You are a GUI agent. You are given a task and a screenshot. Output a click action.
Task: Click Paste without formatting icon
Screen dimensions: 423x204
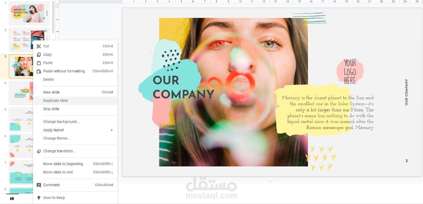click(x=39, y=71)
